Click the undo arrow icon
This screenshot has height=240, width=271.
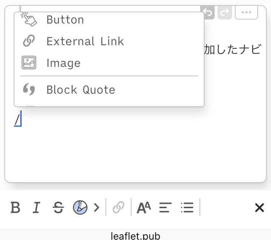(x=208, y=13)
